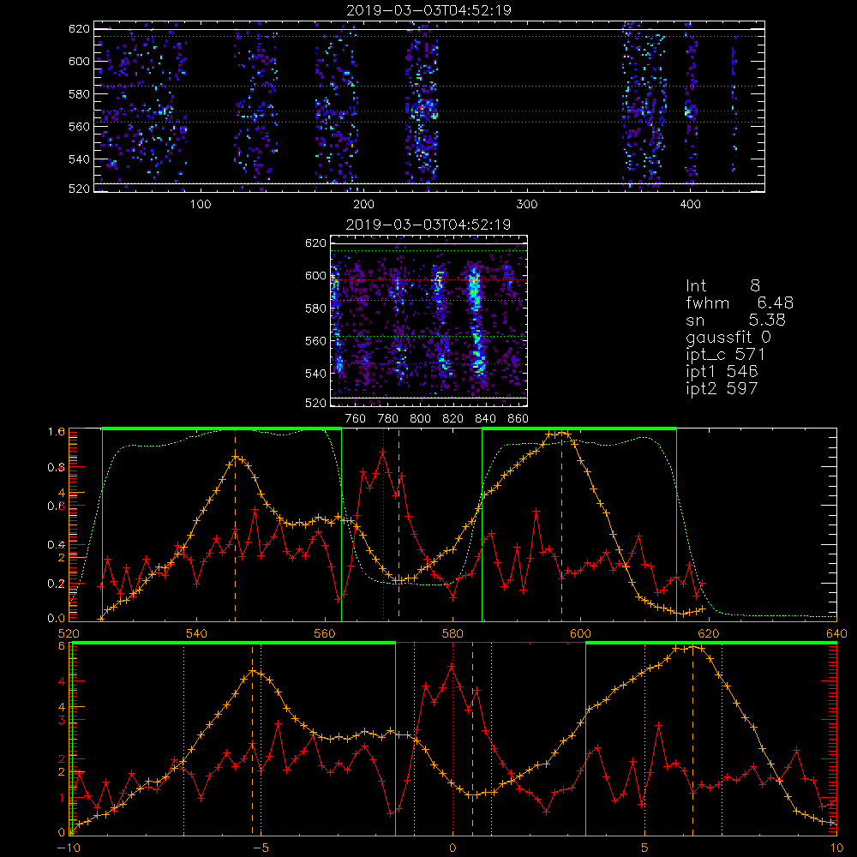Image resolution: width=857 pixels, height=857 pixels.
Task: Click the 'ipt2 597' value line
Action: point(722,388)
